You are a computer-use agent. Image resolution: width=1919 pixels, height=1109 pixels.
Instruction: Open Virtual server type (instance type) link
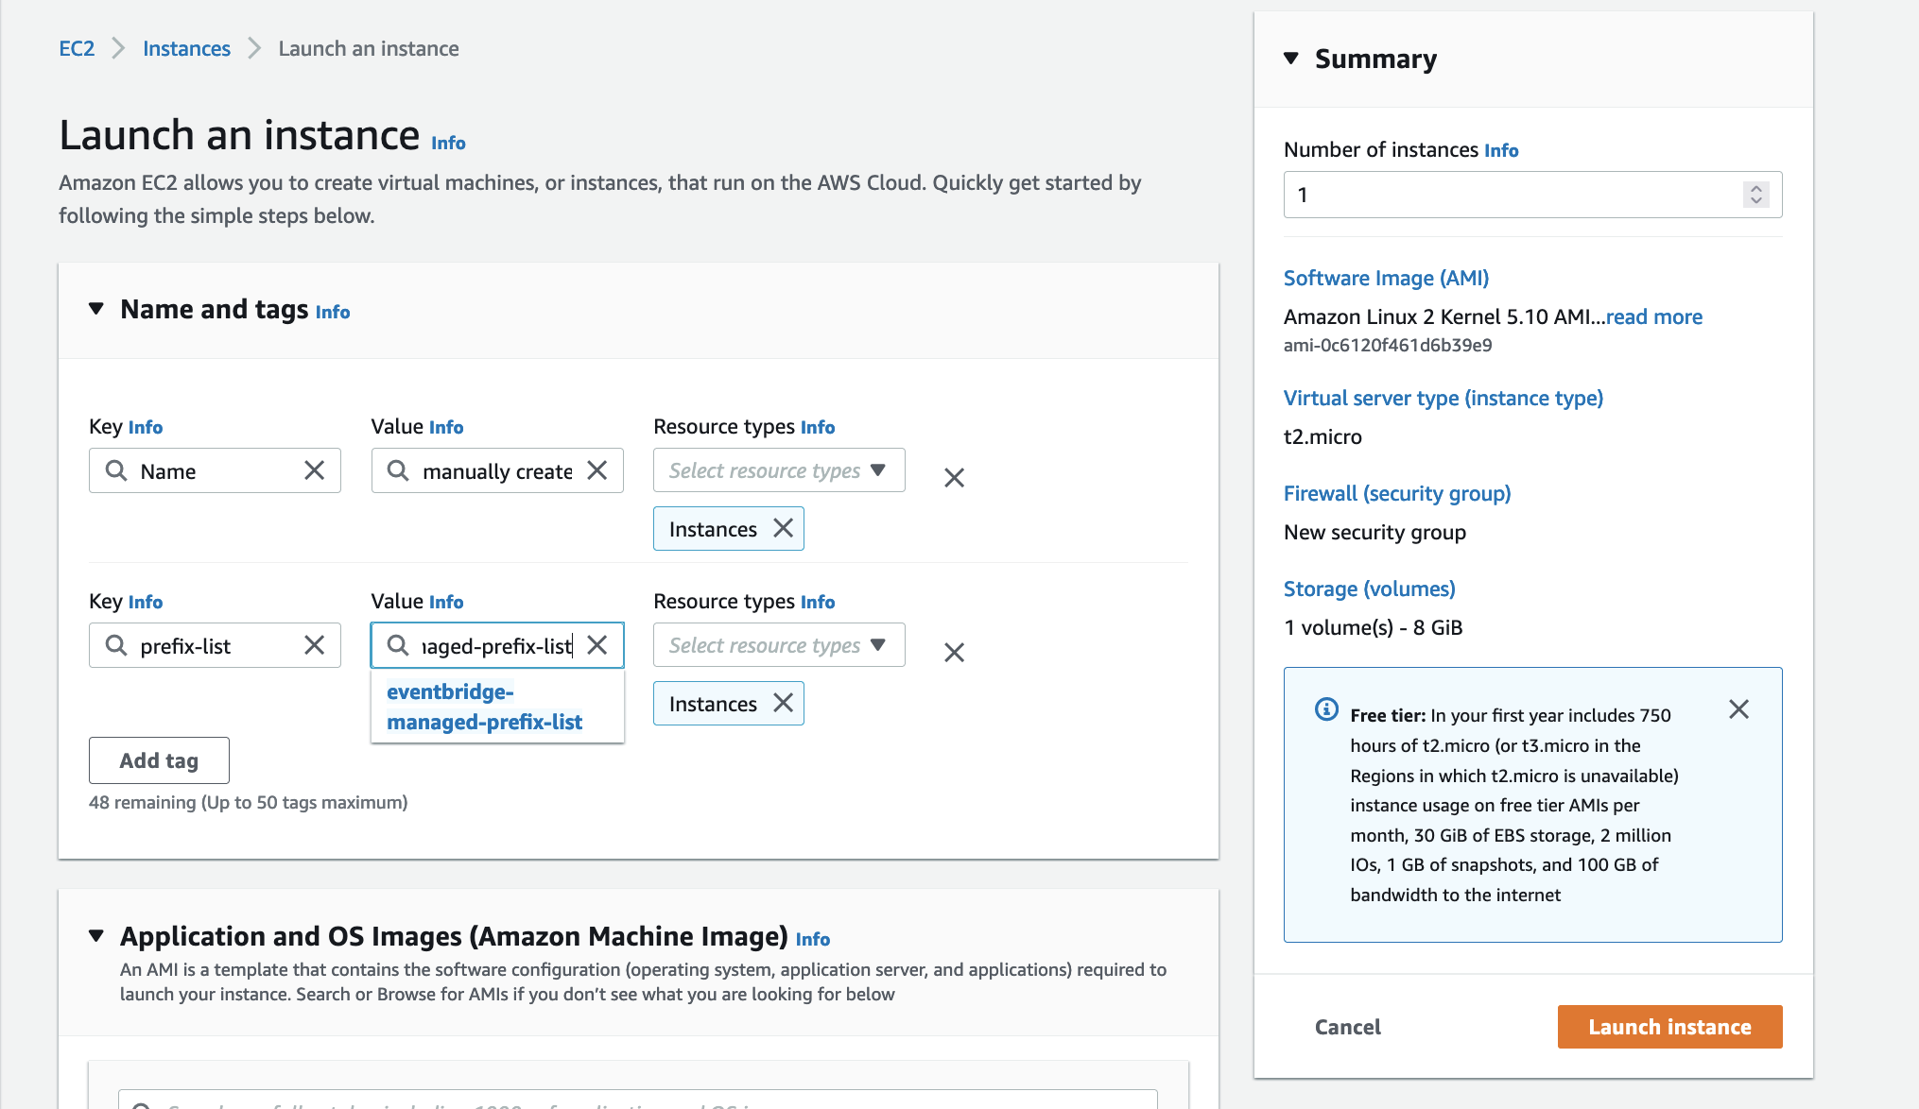click(1444, 399)
